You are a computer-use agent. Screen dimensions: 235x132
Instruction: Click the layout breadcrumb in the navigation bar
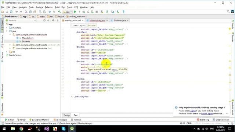coord(59,16)
